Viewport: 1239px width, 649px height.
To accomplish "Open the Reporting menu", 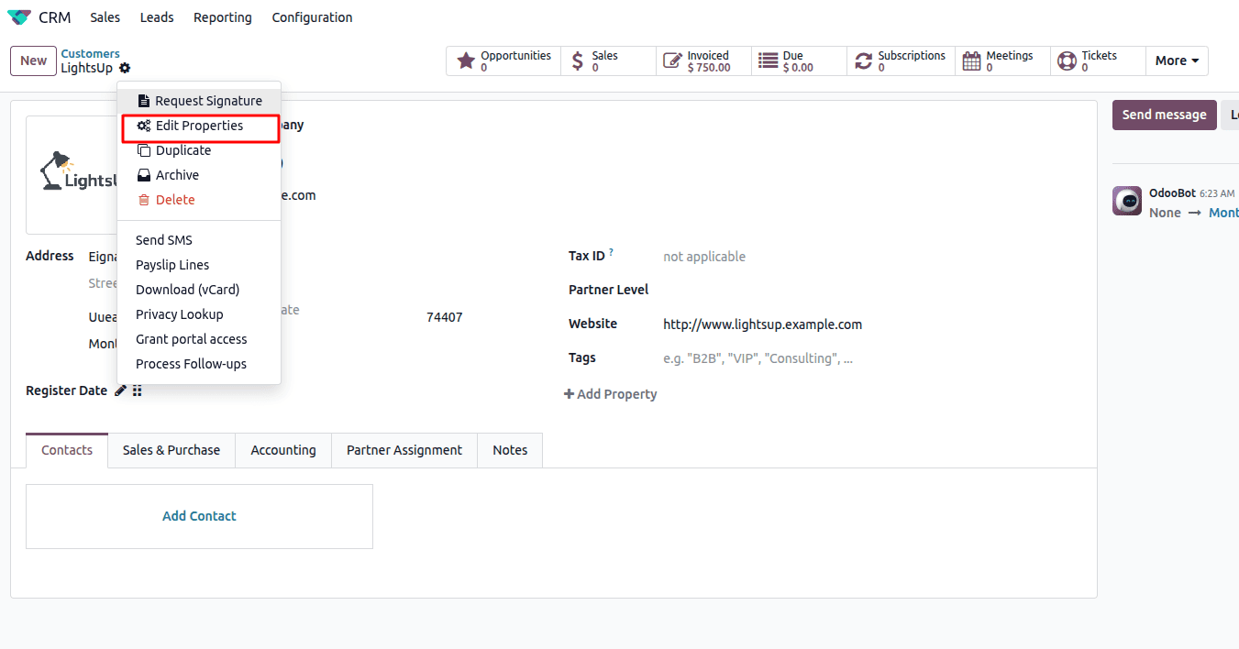I will tap(222, 17).
